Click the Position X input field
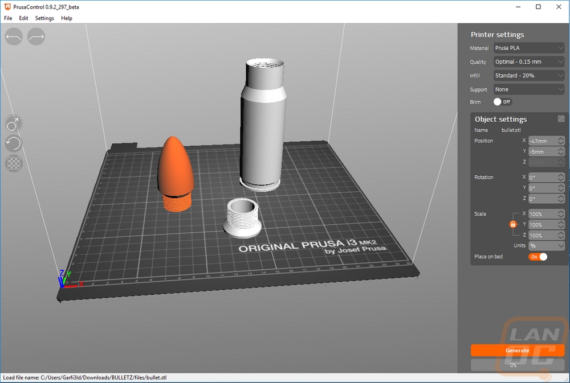570x383 pixels. (x=543, y=141)
